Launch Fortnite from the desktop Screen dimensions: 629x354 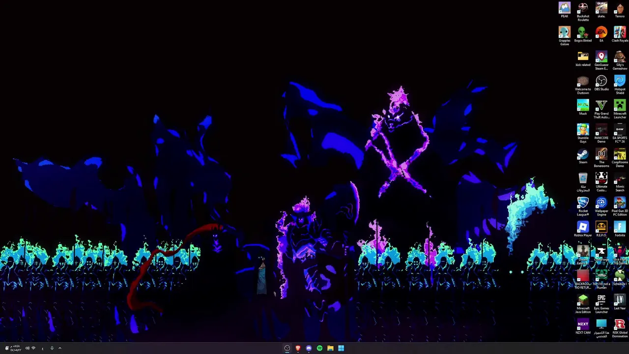(620, 229)
